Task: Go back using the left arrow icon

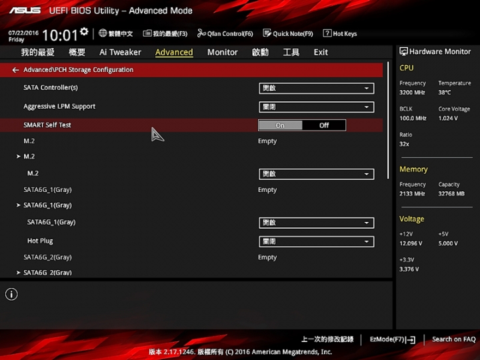Action: [15, 70]
